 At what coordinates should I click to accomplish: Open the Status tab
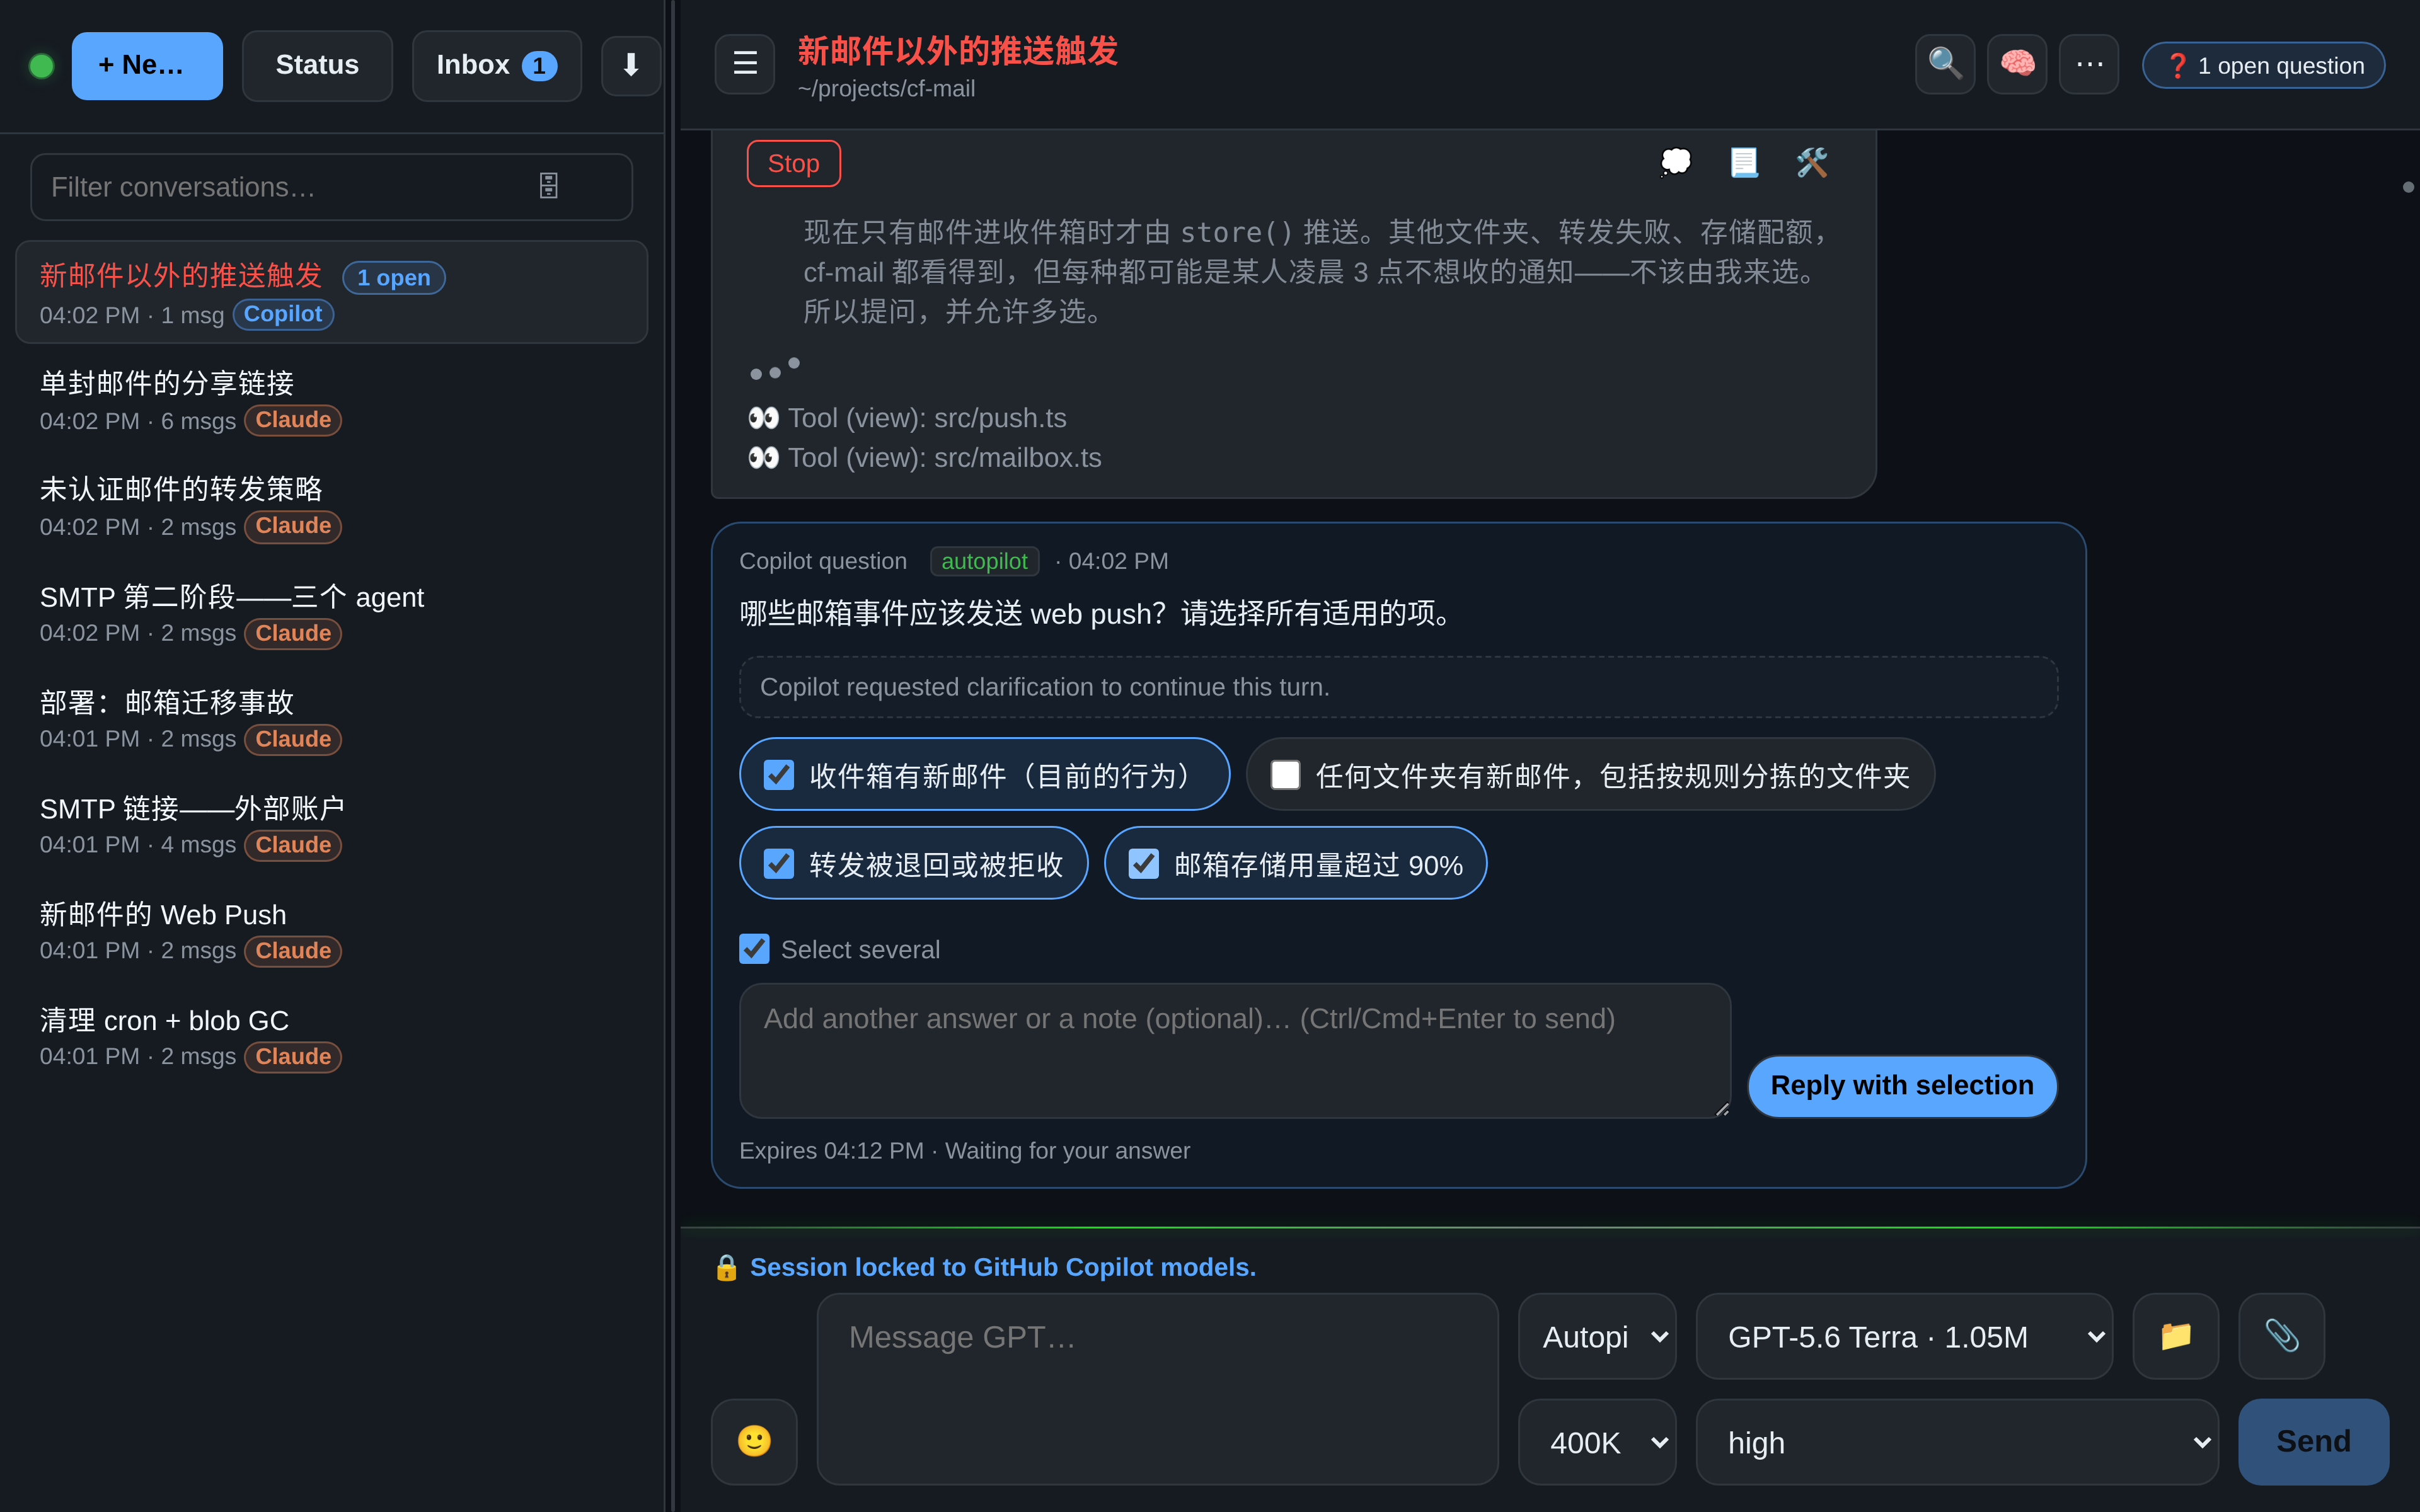point(317,65)
